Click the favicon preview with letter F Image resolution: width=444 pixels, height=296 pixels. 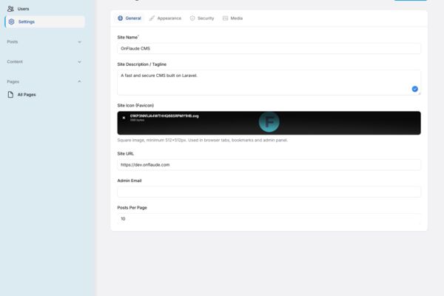pos(269,122)
